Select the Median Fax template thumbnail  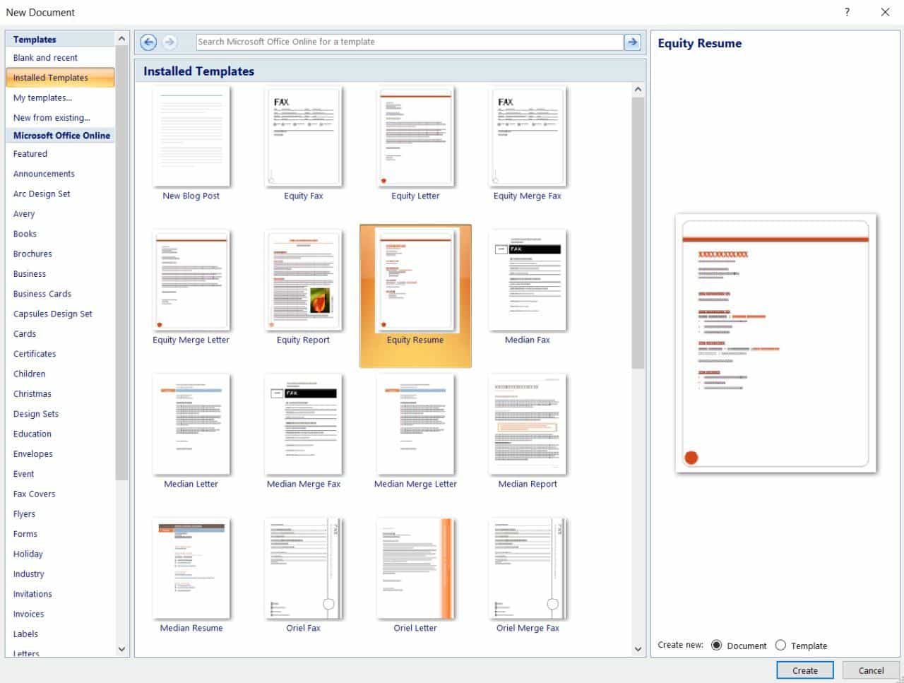528,280
